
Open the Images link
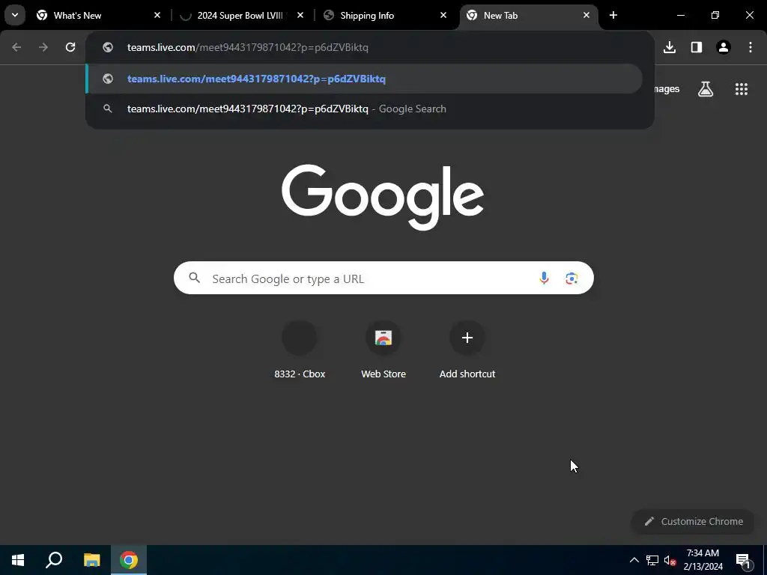click(x=666, y=89)
